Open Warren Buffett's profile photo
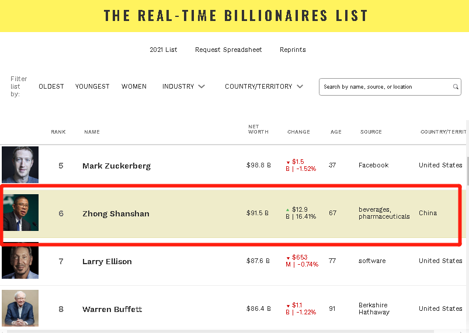Viewport: 469px width, 333px height. [x=20, y=308]
